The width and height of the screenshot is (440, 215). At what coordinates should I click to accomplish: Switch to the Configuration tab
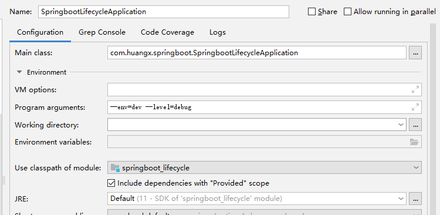(40, 32)
